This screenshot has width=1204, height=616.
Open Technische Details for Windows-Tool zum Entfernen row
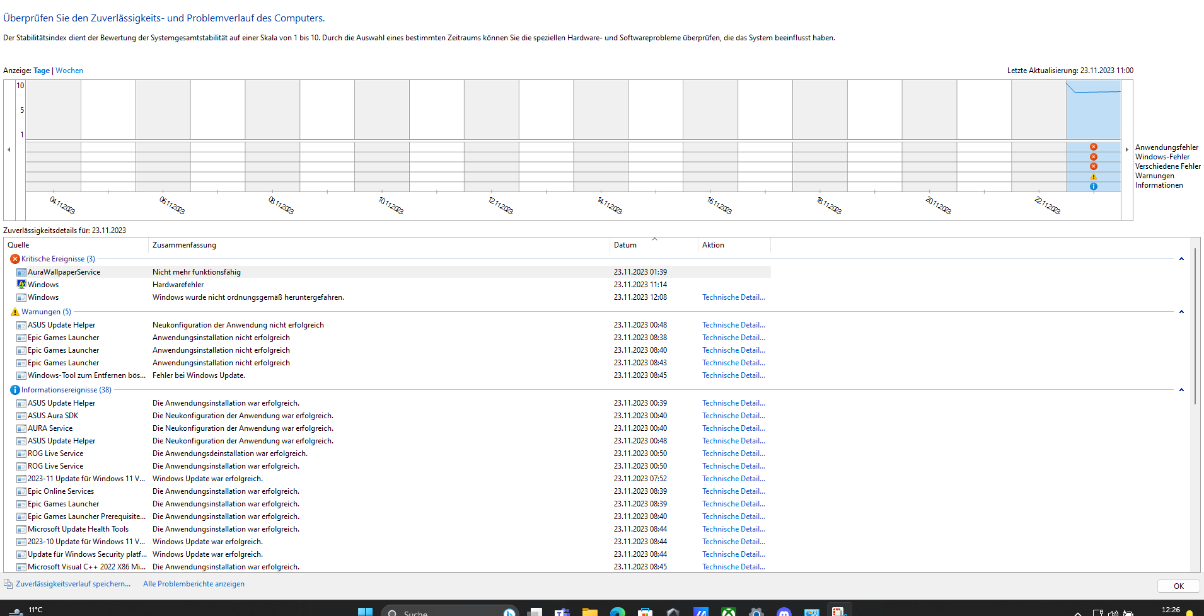734,375
